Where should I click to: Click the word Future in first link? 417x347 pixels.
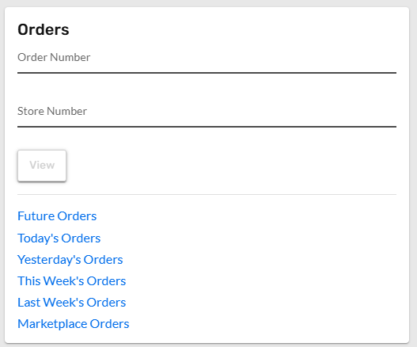tap(36, 216)
